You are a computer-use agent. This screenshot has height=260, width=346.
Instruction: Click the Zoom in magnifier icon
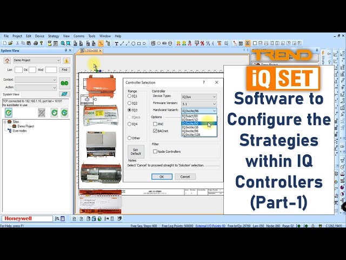63,43
